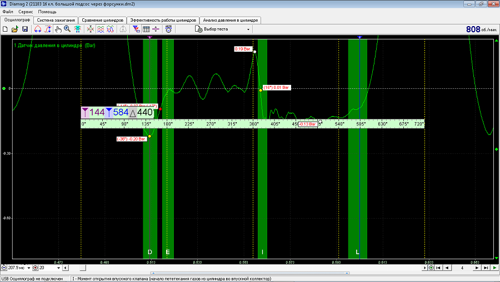Open the Сервис menu
Image resolution: width=500 pixels, height=282 pixels.
26,12
